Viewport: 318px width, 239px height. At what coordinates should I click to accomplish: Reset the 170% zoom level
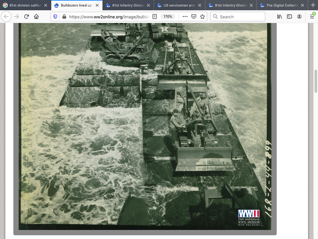point(168,17)
